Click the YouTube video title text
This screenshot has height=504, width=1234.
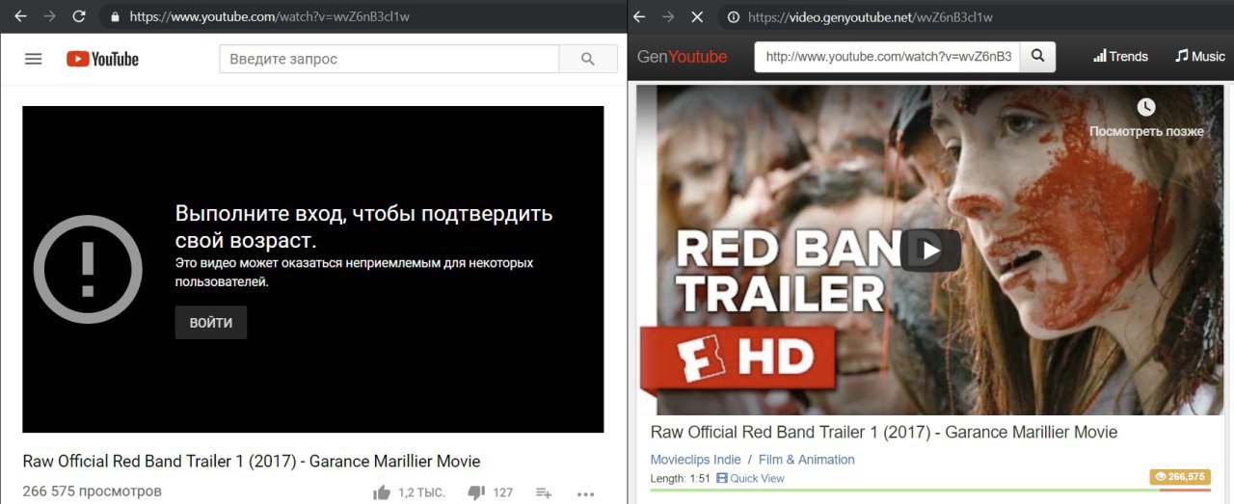tap(252, 462)
